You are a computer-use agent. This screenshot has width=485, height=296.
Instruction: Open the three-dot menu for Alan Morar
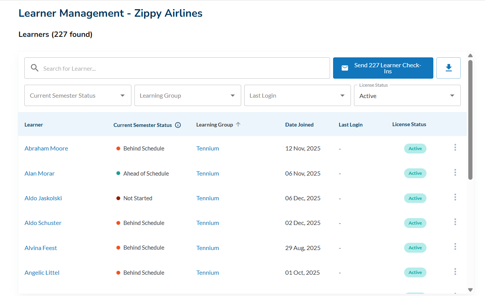coord(455,173)
